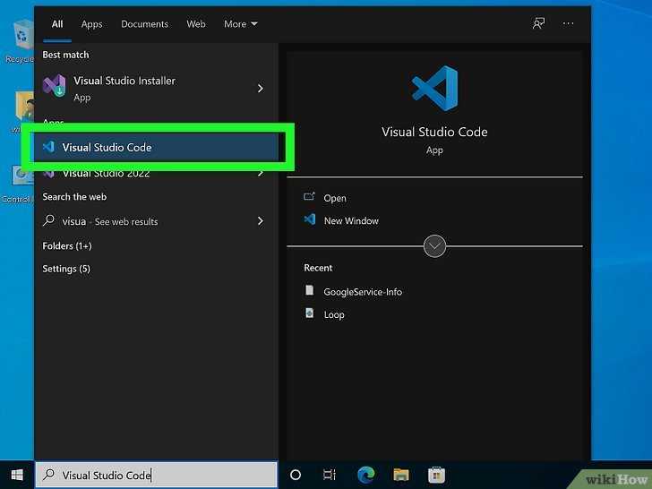Click taskbar search box with typed text
The height and width of the screenshot is (489, 652).
coord(157,475)
